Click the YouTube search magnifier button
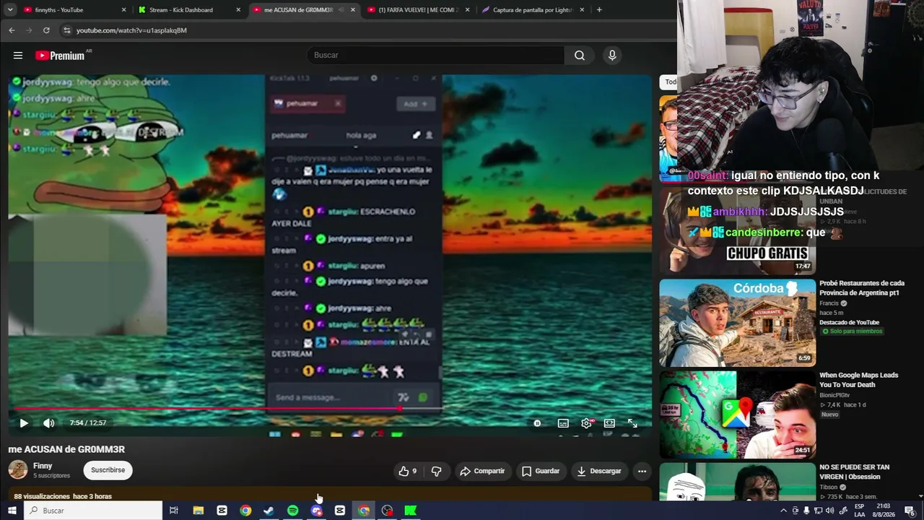This screenshot has height=520, width=924. click(x=580, y=56)
